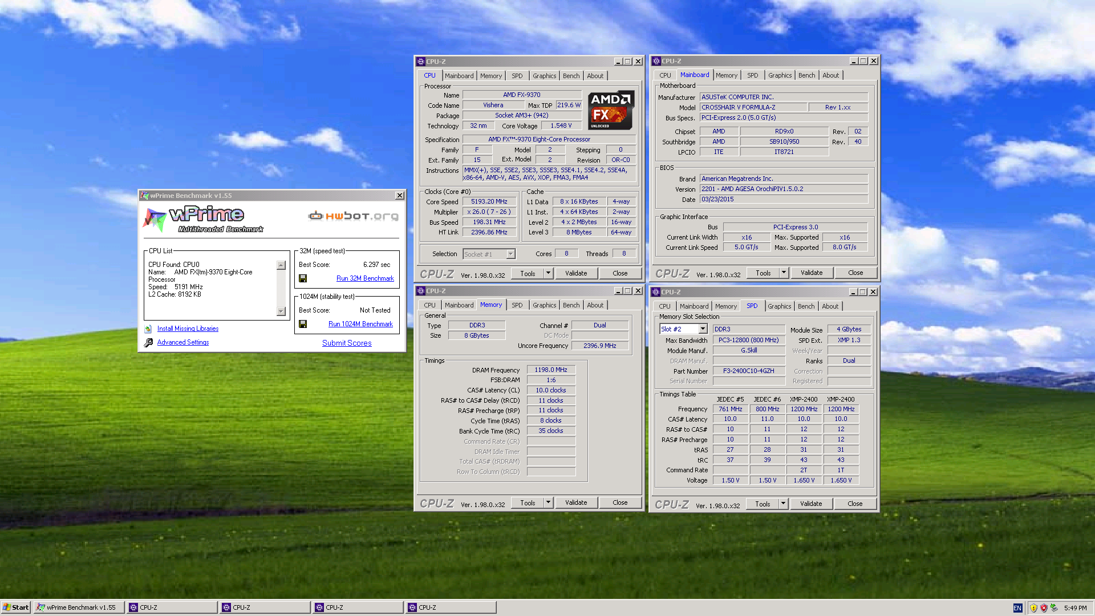Click the AMD FX-9370 name field
Screen dimensions: 1095x616
click(x=522, y=95)
